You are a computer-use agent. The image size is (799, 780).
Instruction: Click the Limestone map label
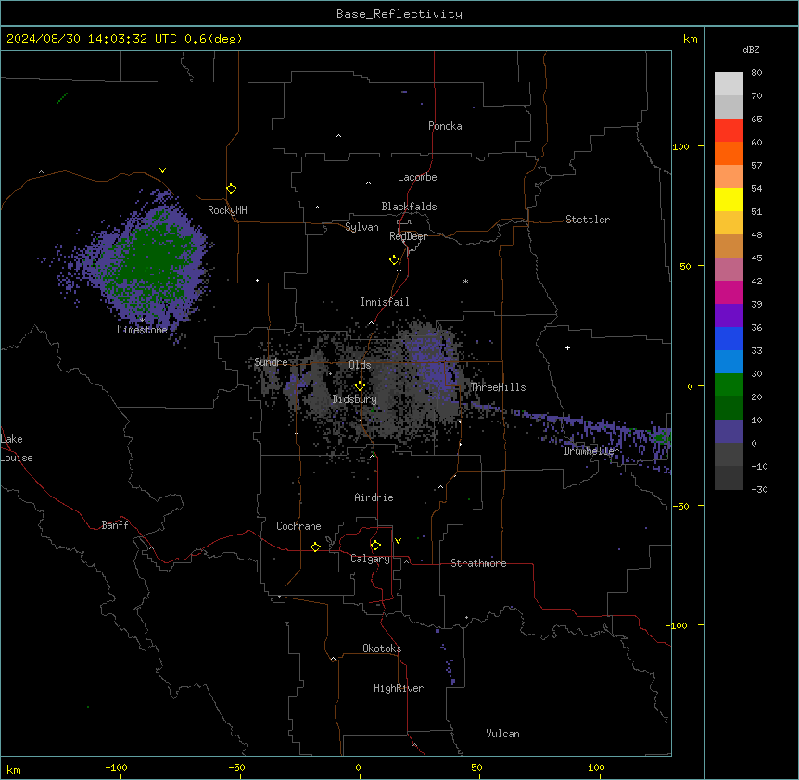click(x=142, y=330)
